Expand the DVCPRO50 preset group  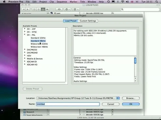[25, 49]
